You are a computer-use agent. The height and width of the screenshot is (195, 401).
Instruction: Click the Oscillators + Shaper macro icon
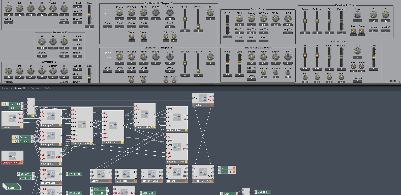(x=82, y=124)
